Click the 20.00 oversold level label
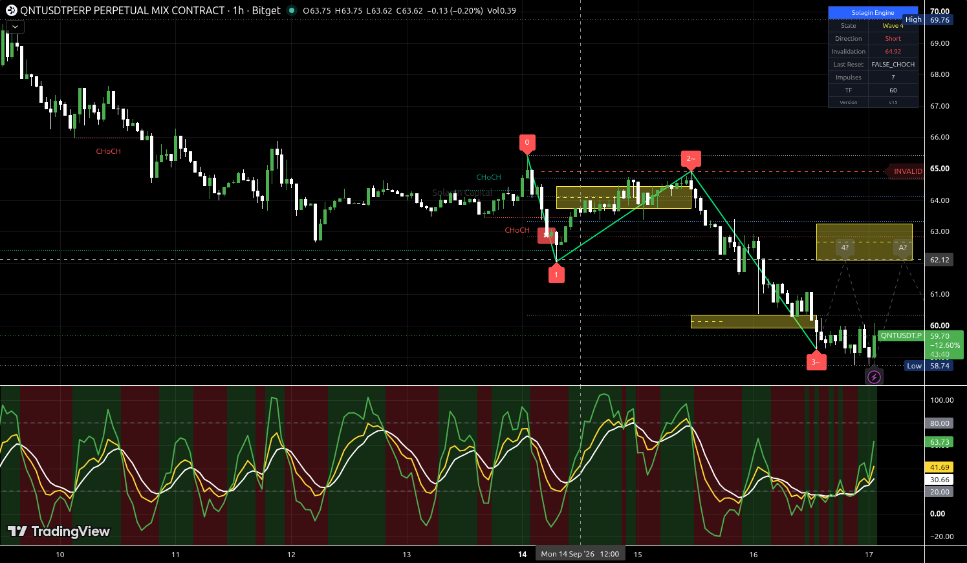Image resolution: width=967 pixels, height=563 pixels. (940, 492)
